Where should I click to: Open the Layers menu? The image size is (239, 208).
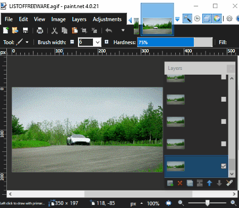[x=79, y=19]
